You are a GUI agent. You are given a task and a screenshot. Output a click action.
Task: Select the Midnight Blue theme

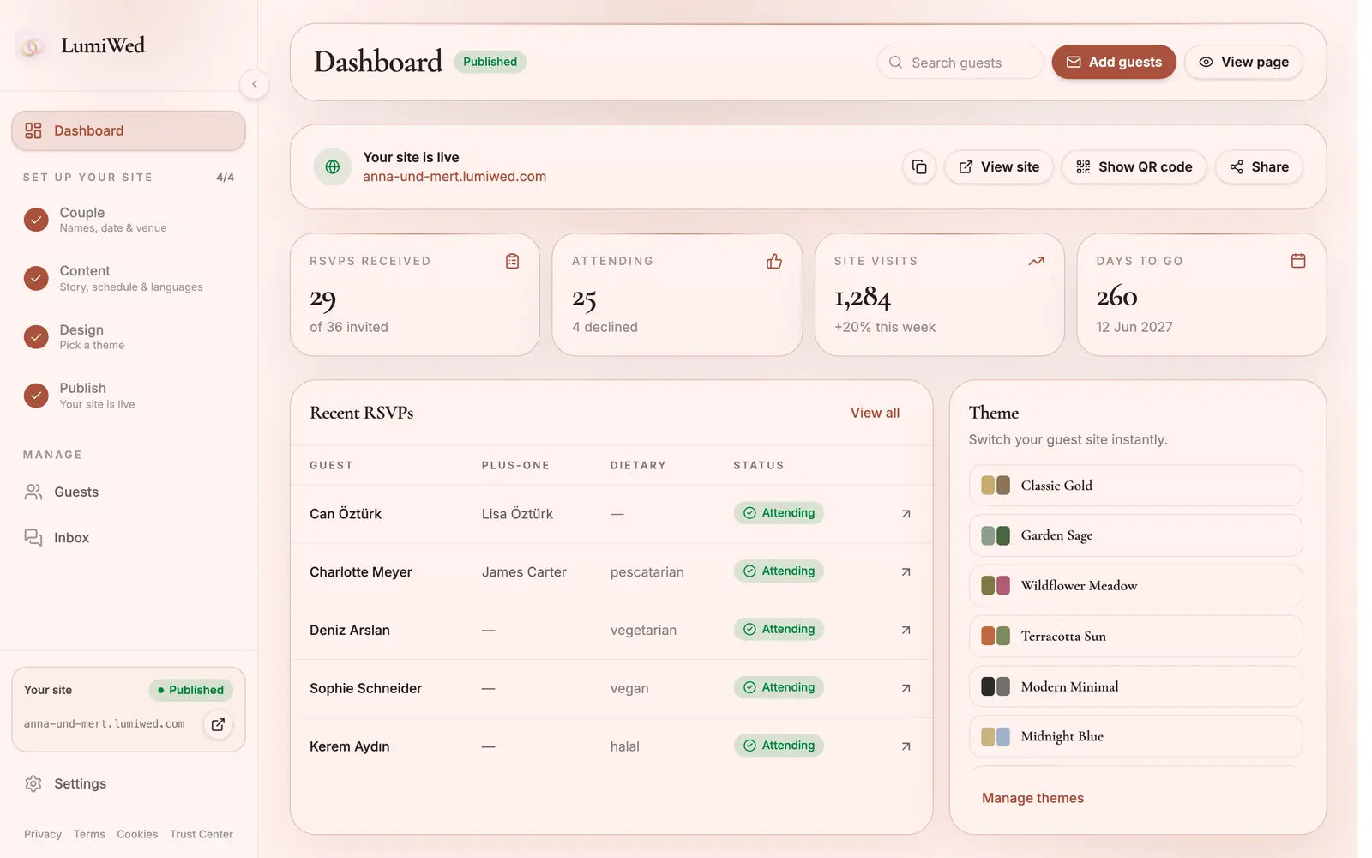coord(1135,736)
